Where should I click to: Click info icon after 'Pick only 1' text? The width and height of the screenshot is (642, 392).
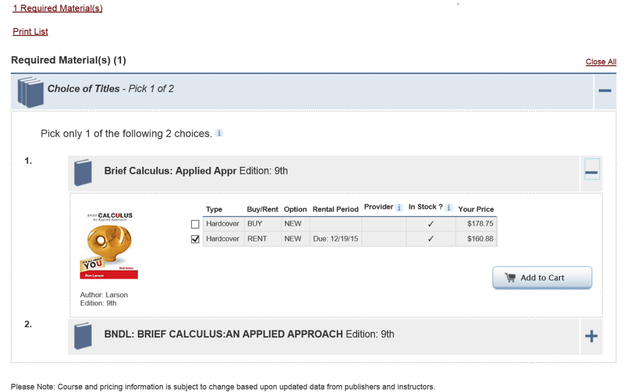(x=219, y=134)
